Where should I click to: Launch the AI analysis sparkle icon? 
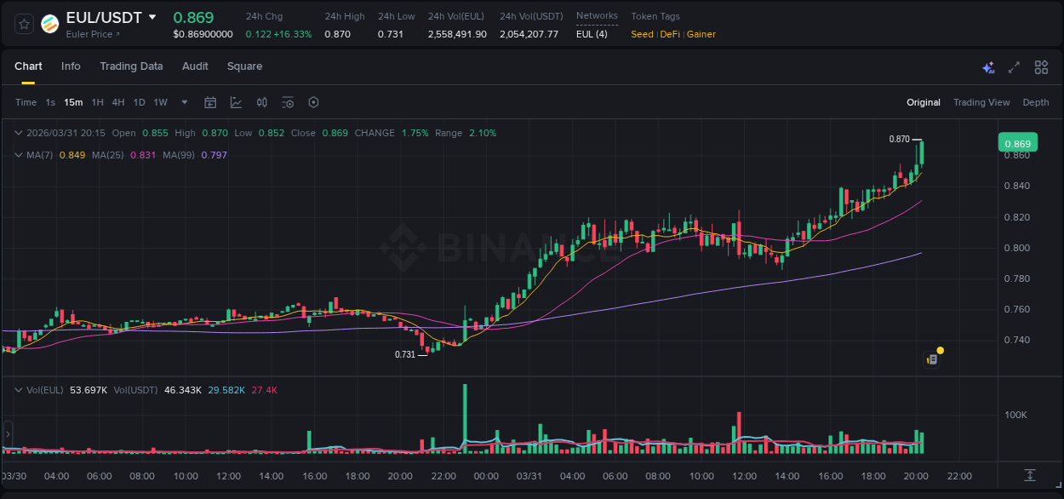tap(987, 66)
